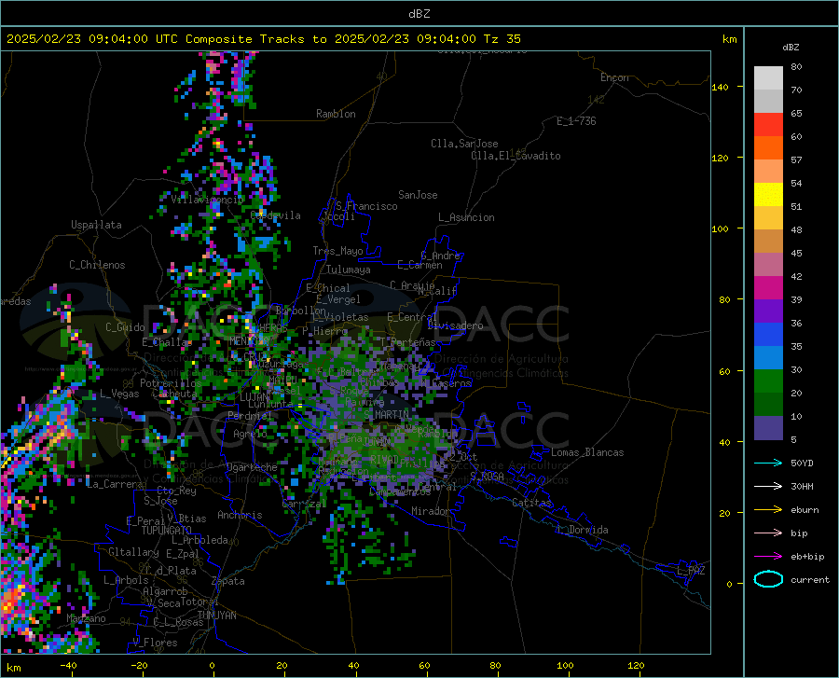Click the 'E_1-736' map label
The image size is (839, 678).
pos(576,121)
